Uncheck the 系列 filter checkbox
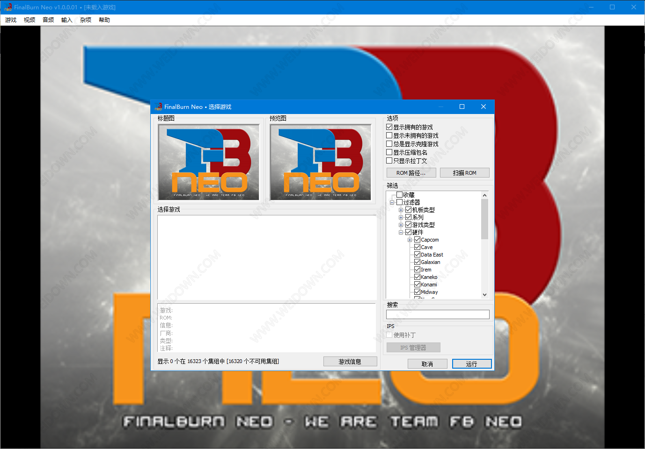The height and width of the screenshot is (449, 645). (x=408, y=217)
